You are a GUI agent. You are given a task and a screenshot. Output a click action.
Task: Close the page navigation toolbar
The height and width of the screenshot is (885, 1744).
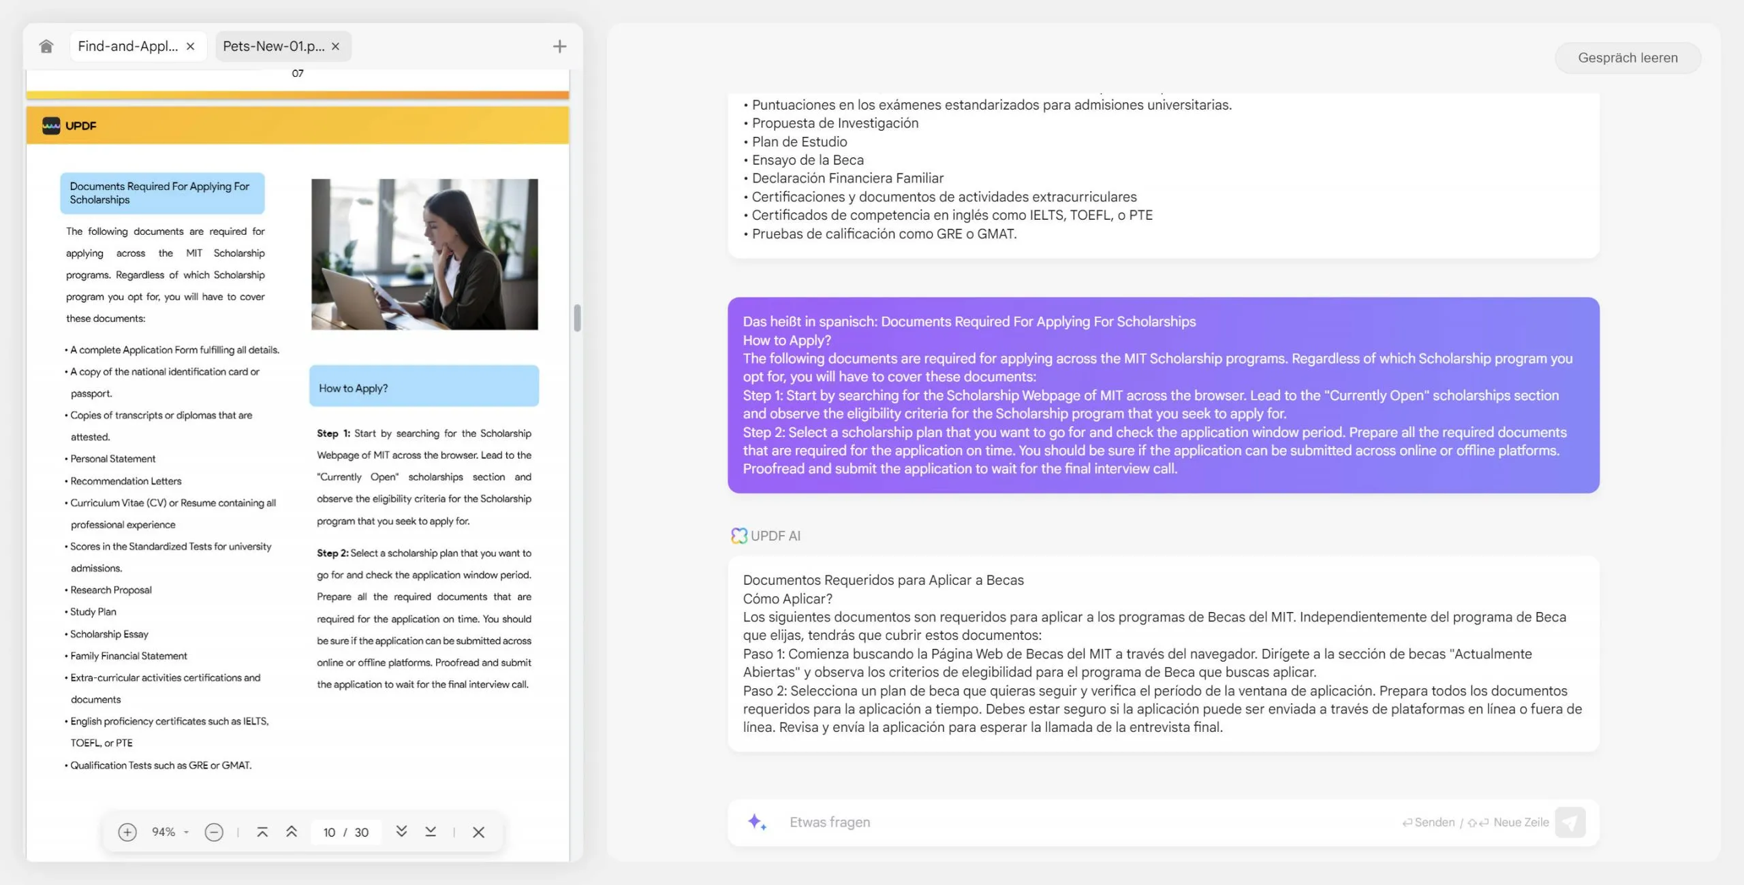tap(480, 832)
